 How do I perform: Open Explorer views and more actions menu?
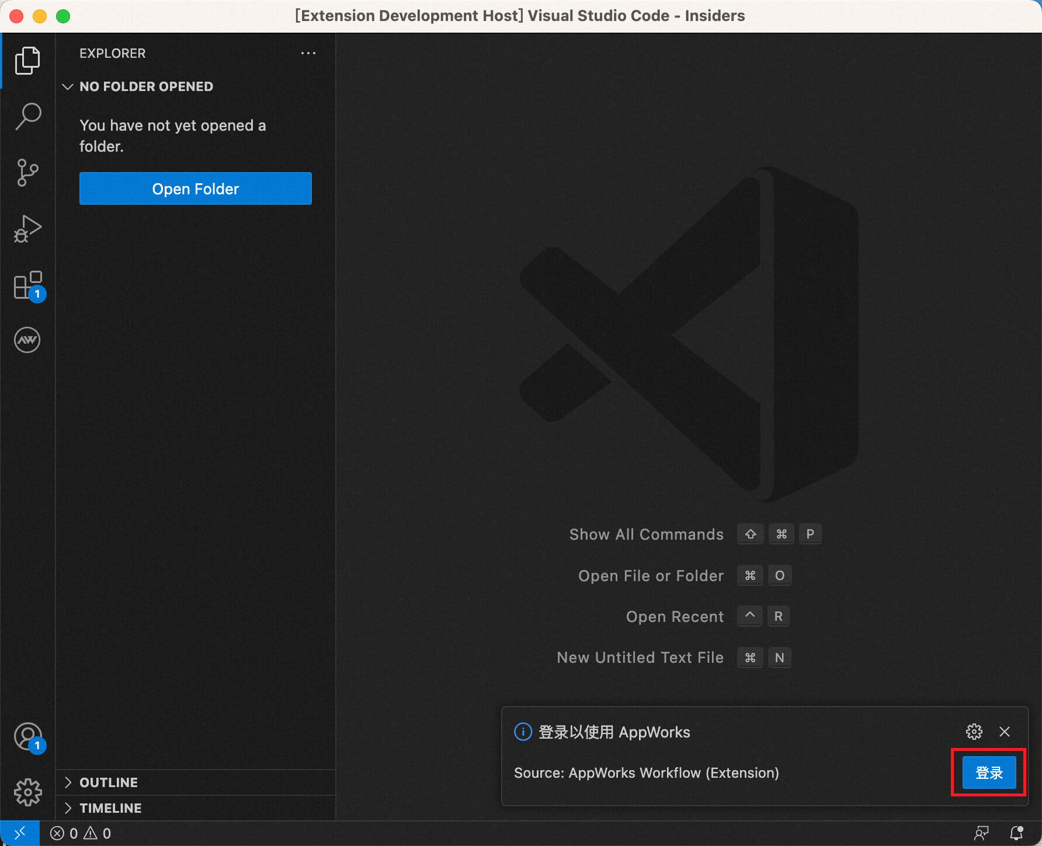point(308,53)
